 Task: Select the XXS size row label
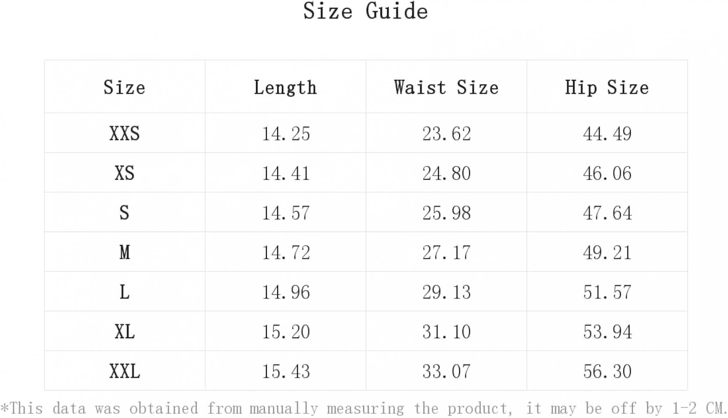[125, 134]
